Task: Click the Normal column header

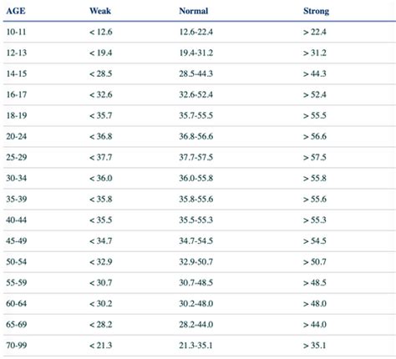Action: tap(194, 11)
